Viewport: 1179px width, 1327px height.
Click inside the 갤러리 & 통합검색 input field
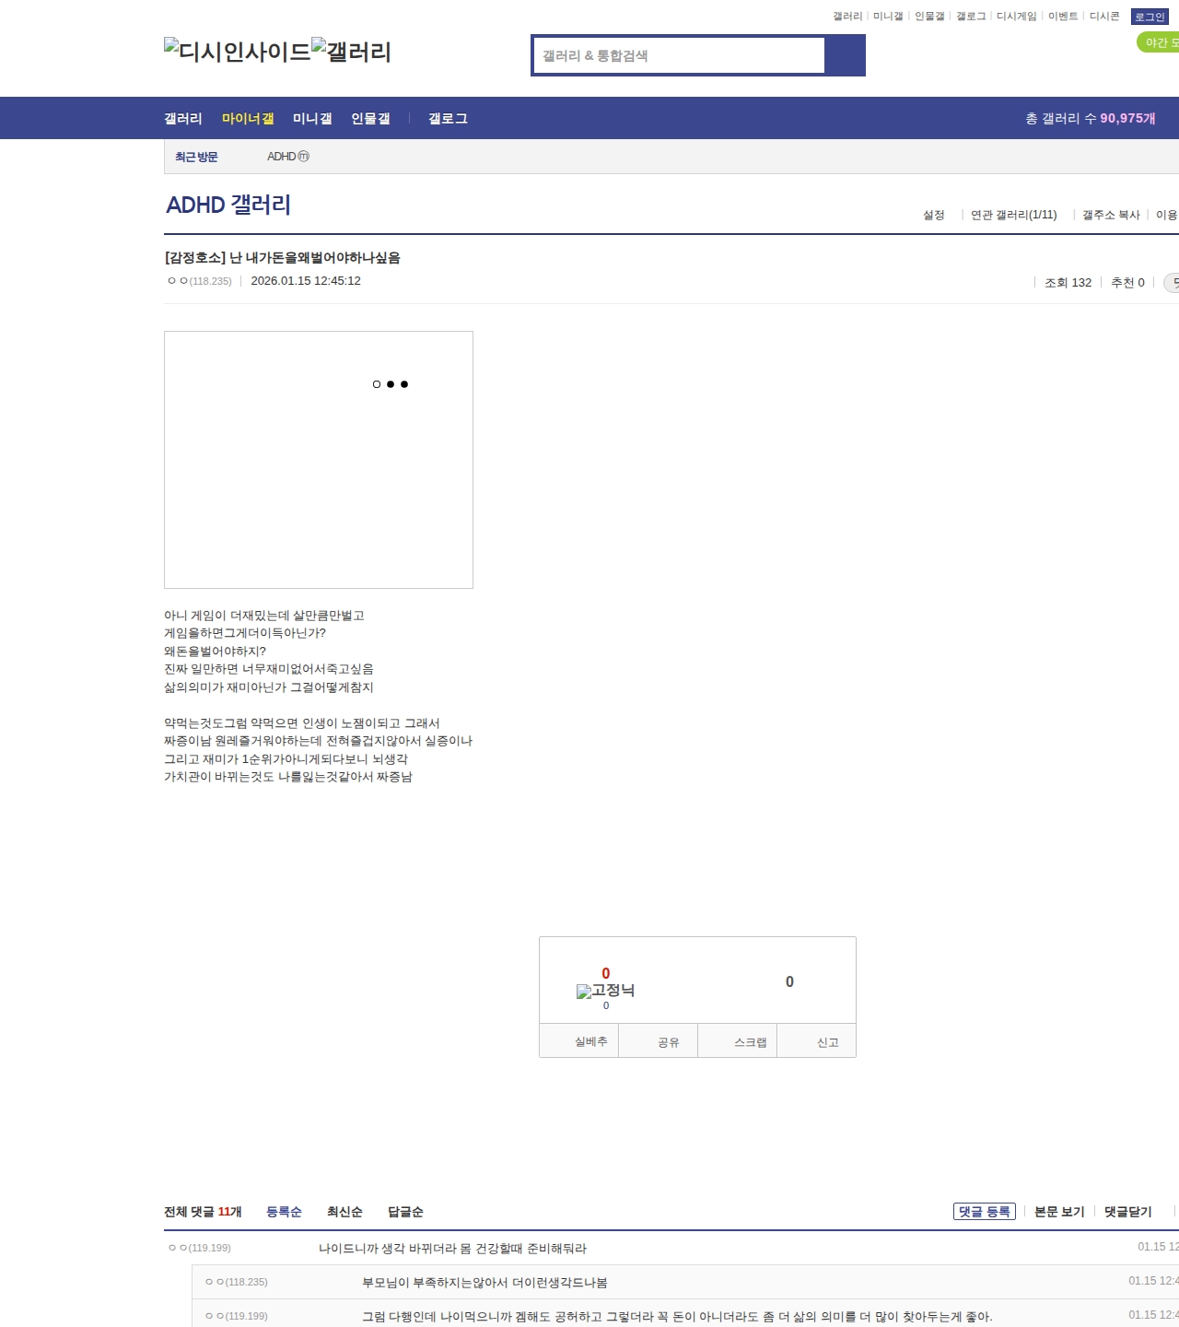pyautogui.click(x=677, y=55)
